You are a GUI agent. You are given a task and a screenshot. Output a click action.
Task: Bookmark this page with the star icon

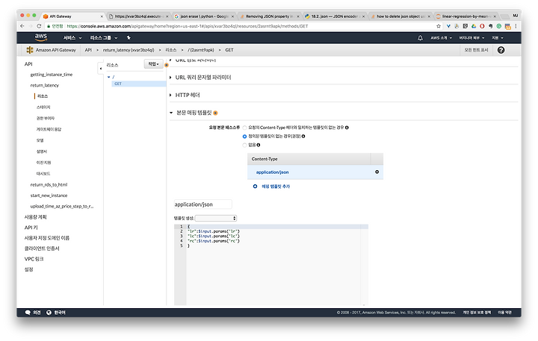coord(439,26)
